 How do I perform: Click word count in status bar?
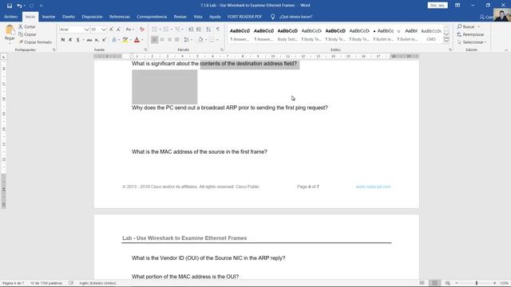tap(46, 283)
